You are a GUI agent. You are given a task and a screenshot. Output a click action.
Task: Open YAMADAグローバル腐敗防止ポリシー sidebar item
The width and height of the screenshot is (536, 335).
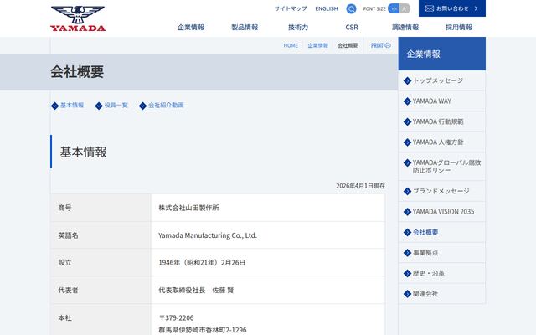click(x=441, y=167)
